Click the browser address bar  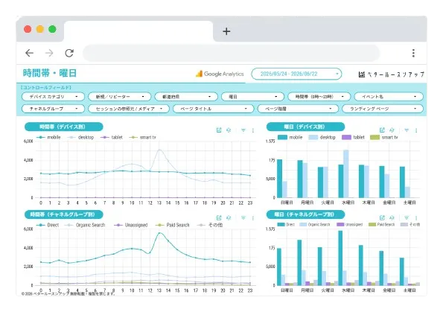point(231,53)
